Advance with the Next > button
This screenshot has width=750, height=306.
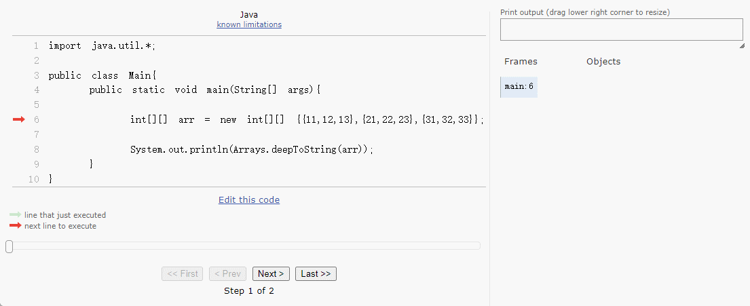[x=271, y=273]
